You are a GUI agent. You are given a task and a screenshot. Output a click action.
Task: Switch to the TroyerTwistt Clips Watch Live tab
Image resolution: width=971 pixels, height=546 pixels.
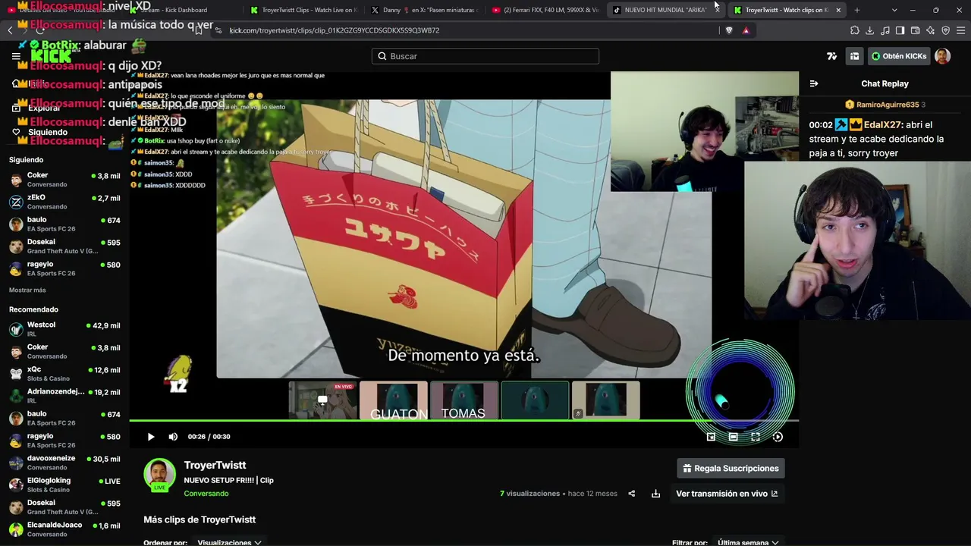(x=304, y=10)
